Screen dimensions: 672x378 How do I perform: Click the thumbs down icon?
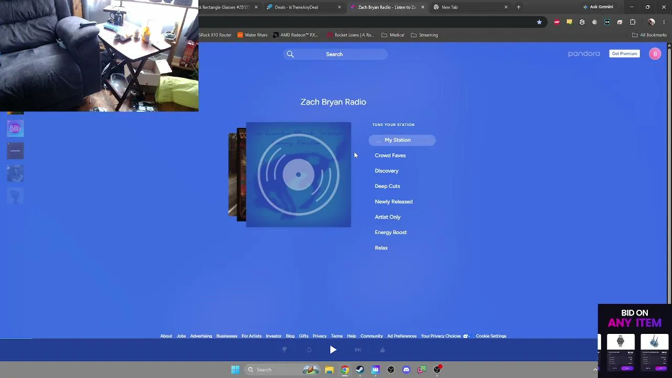[x=285, y=350]
